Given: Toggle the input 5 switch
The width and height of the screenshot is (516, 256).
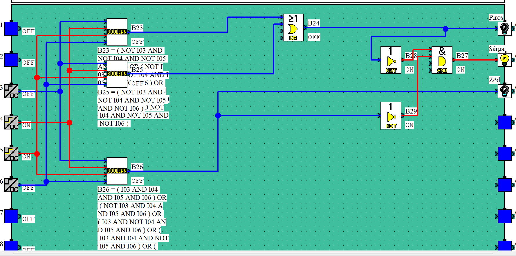Looking at the screenshot, I should point(11,154).
